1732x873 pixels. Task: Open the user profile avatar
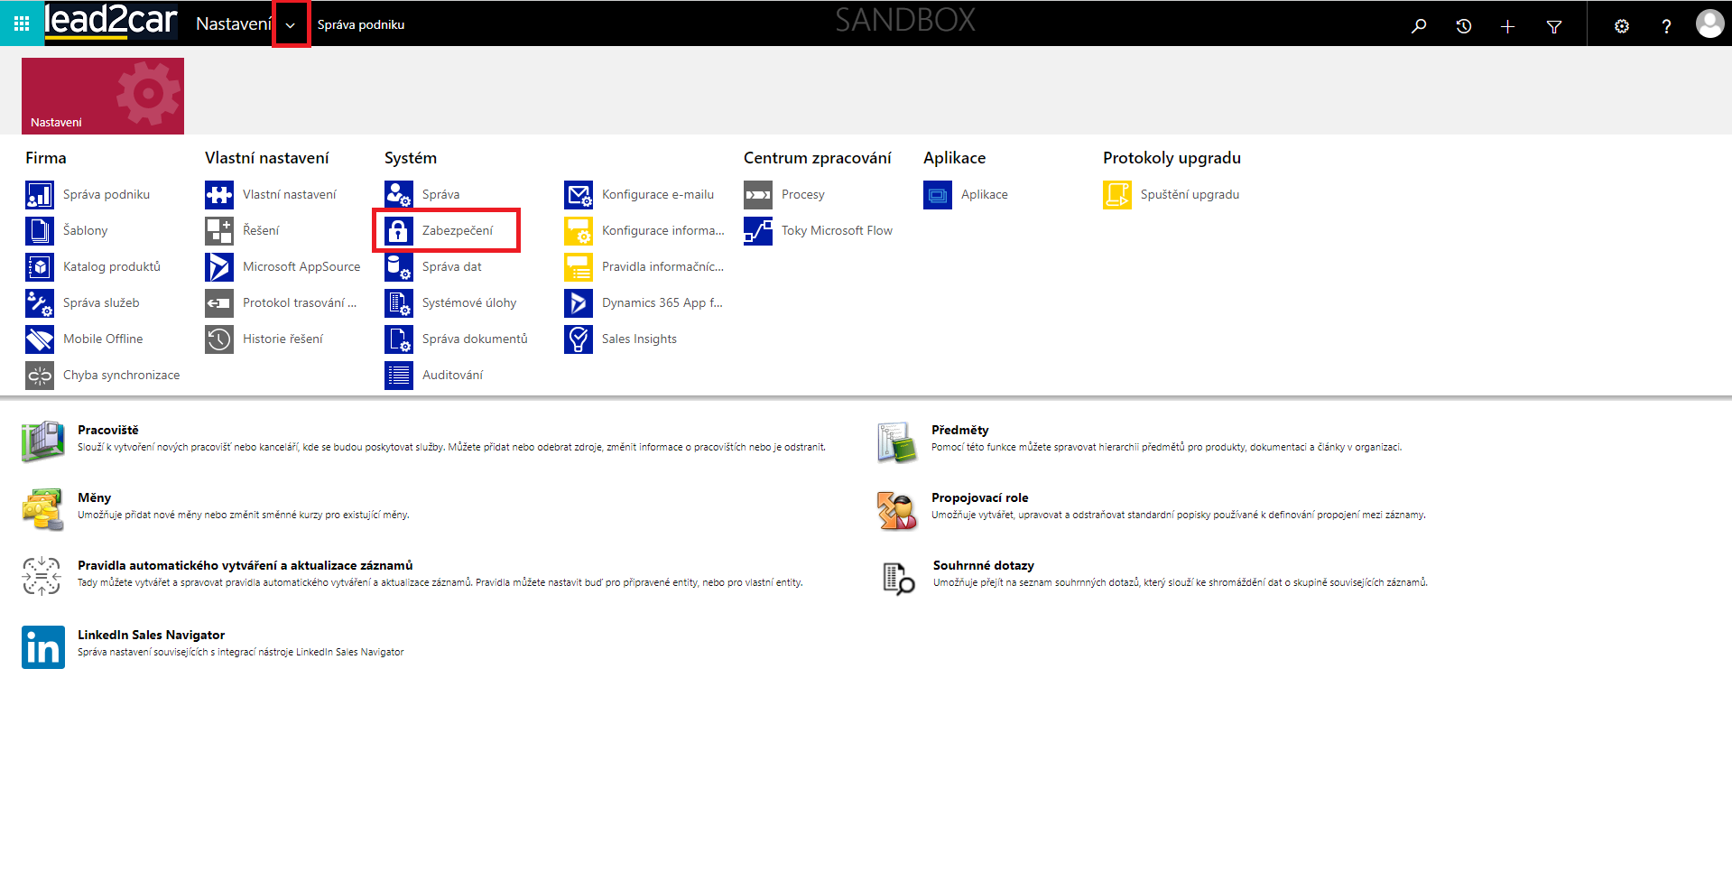point(1709,24)
